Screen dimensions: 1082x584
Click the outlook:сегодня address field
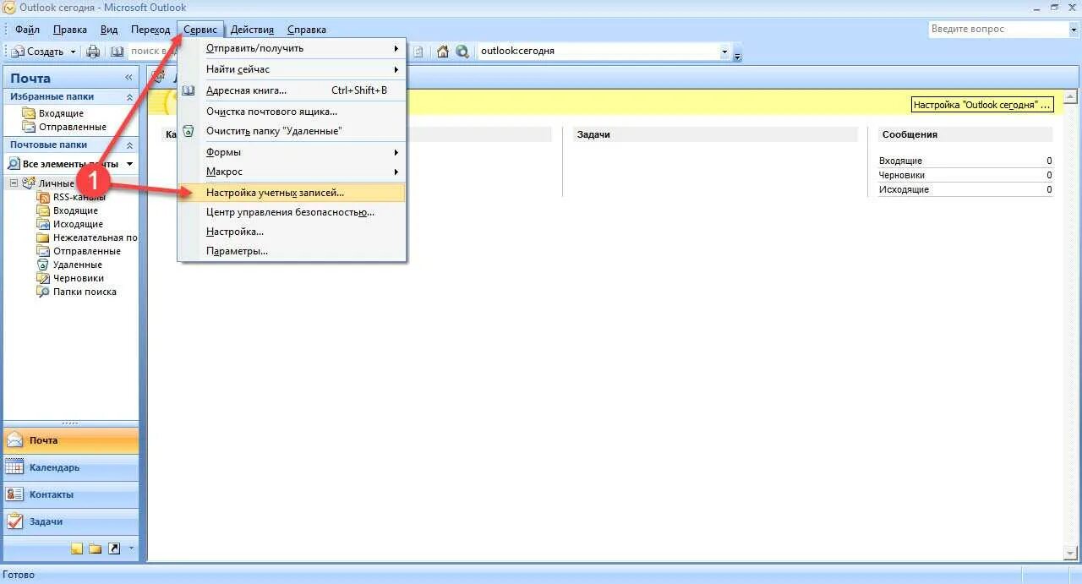point(598,52)
